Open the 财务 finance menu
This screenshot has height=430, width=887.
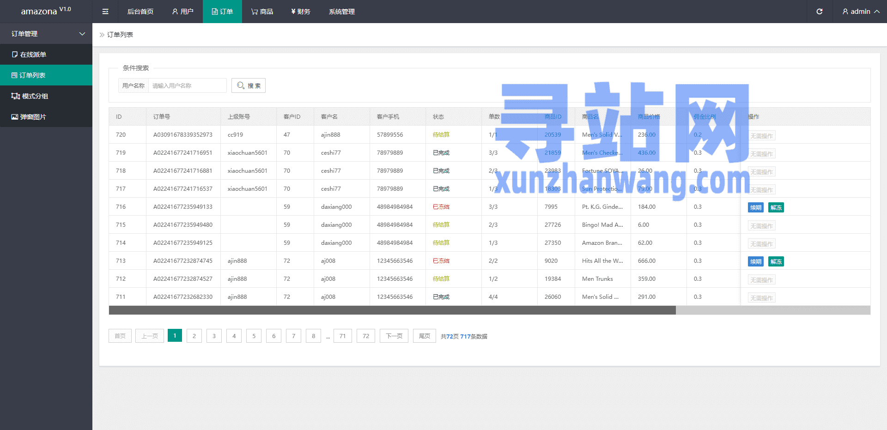click(x=300, y=12)
